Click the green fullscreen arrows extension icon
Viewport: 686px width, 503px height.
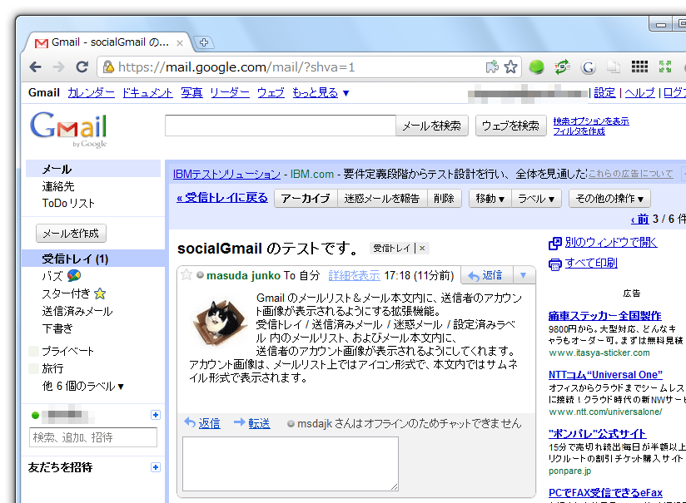click(665, 67)
